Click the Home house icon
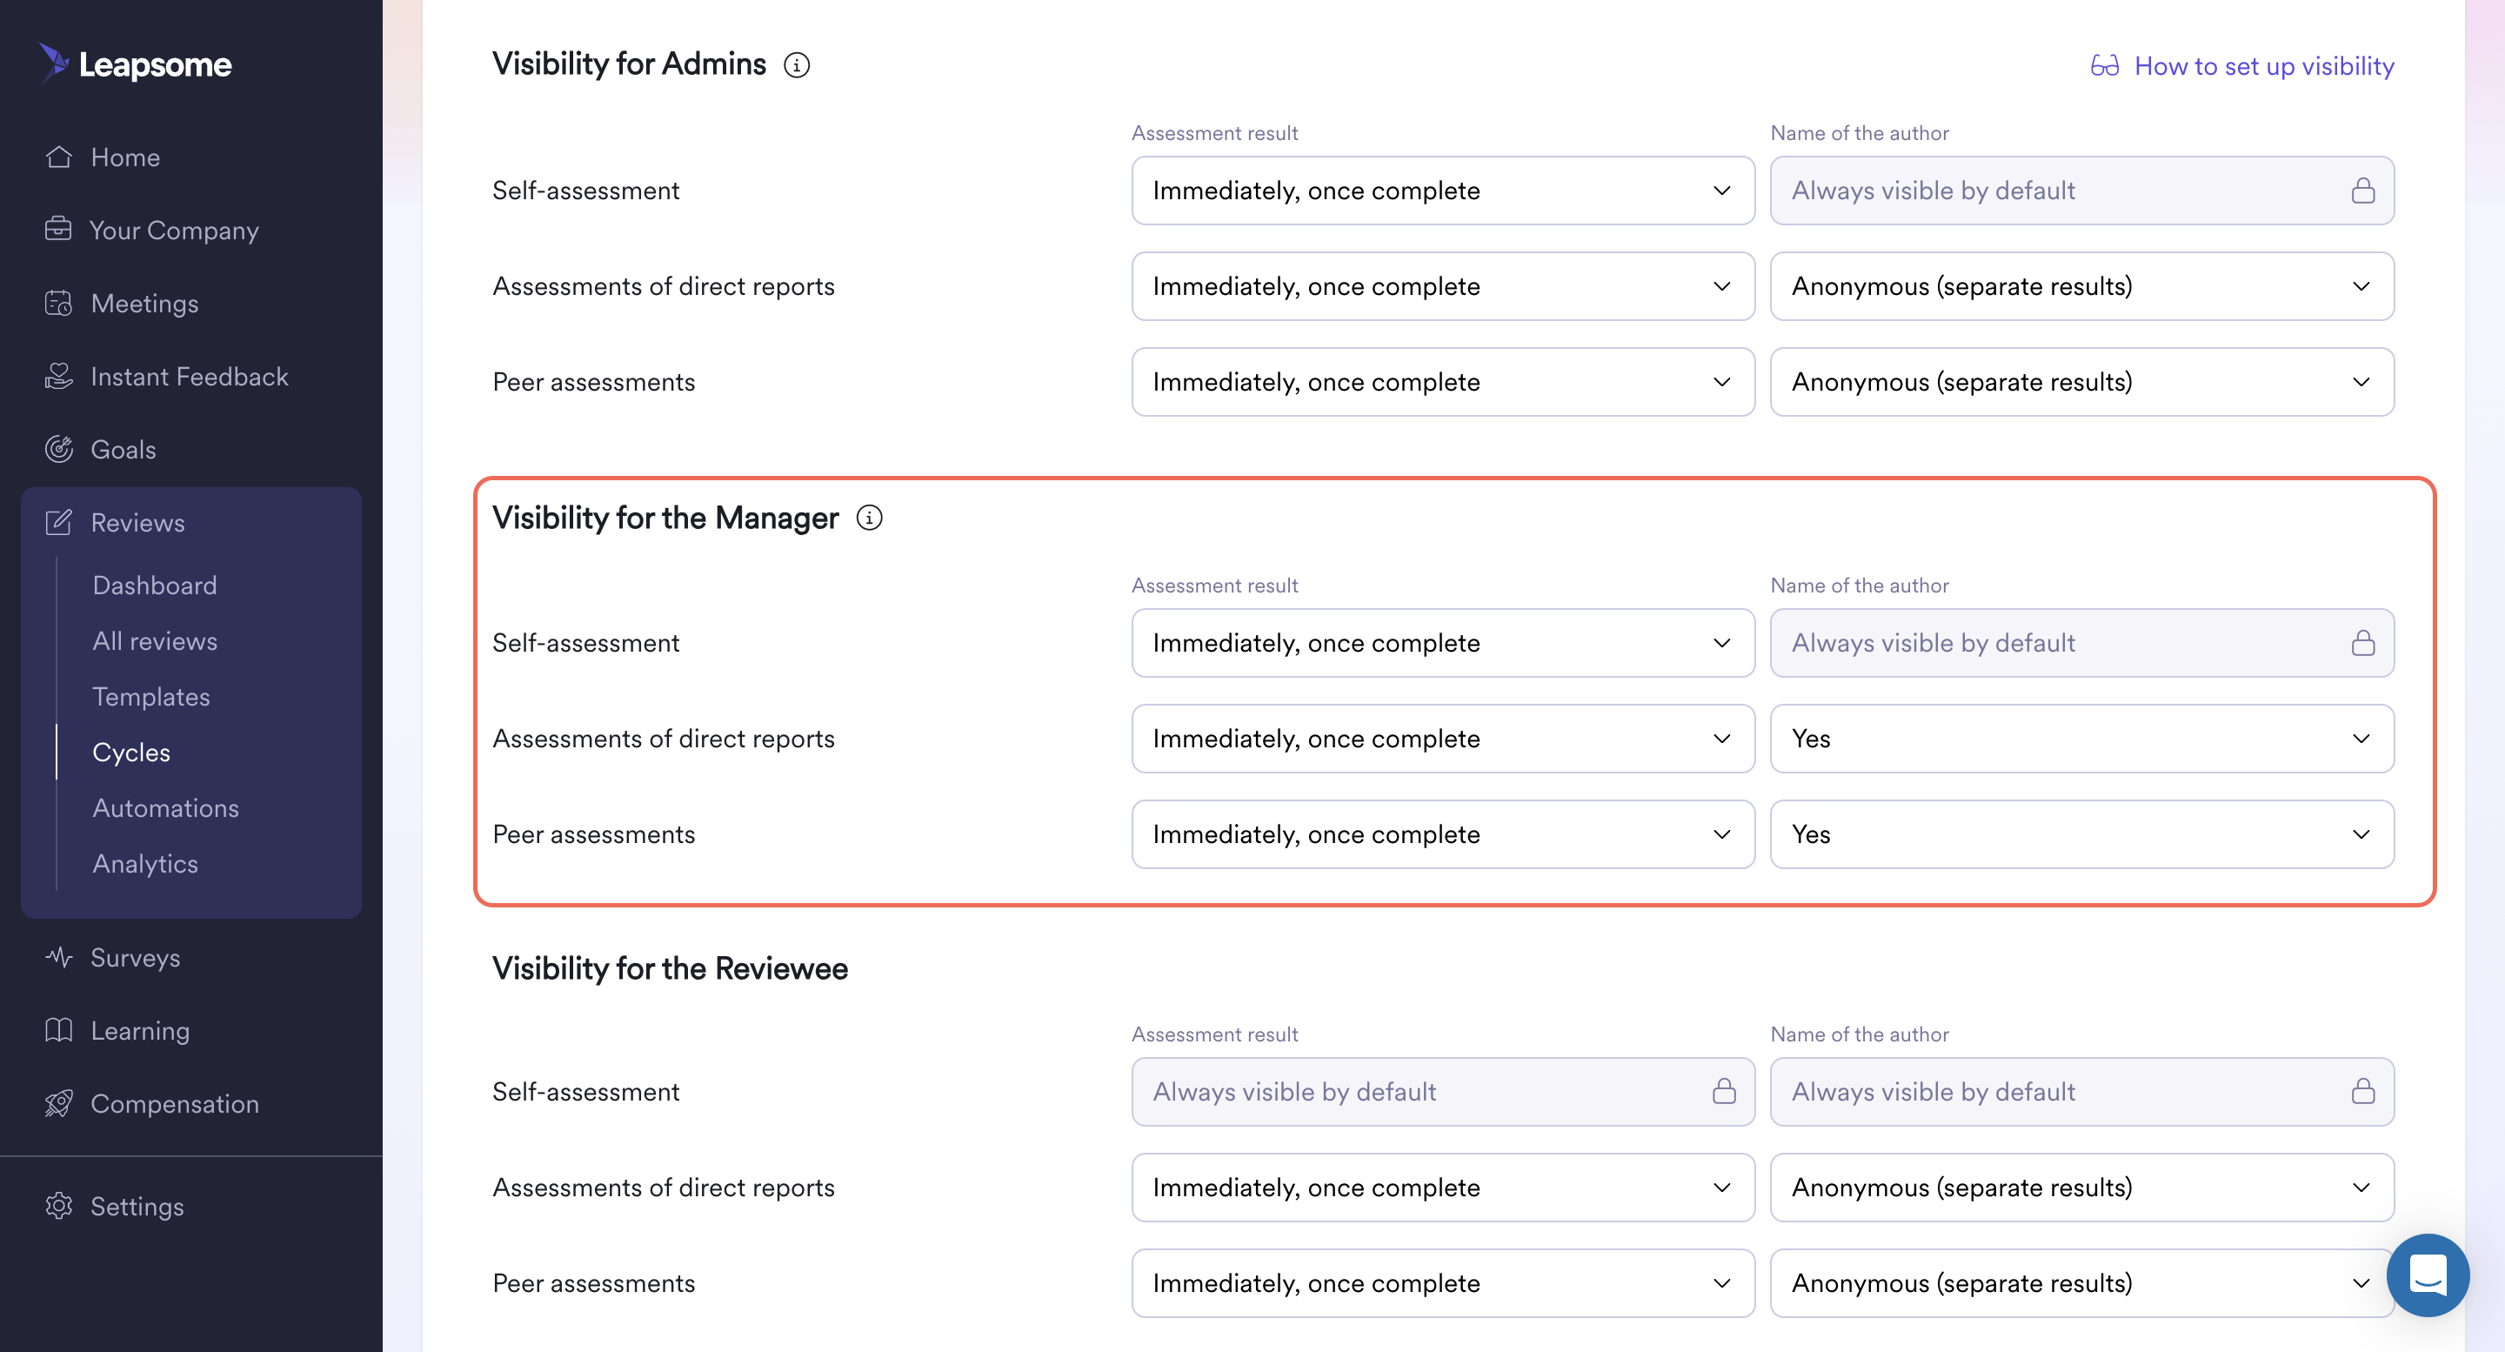The height and width of the screenshot is (1352, 2505). point(58,157)
